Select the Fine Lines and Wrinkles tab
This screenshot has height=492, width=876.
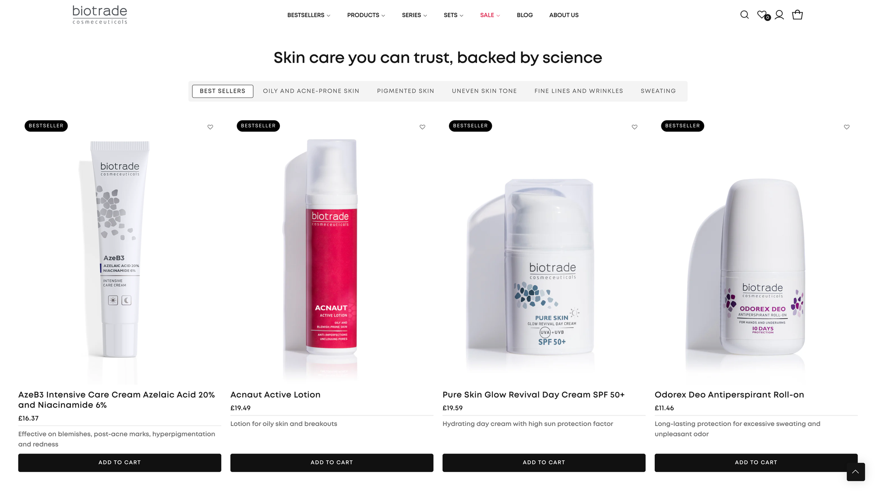pyautogui.click(x=579, y=91)
